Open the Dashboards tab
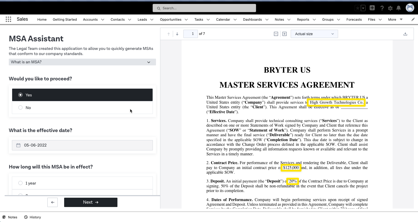The height and width of the screenshot is (222, 418). tap(252, 19)
